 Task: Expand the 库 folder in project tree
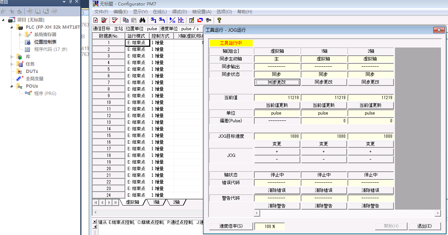(12, 57)
